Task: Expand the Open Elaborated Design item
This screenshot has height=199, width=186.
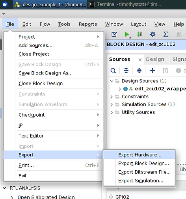Action: [12, 197]
